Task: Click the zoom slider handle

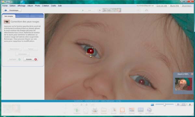Action: [x=164, y=105]
